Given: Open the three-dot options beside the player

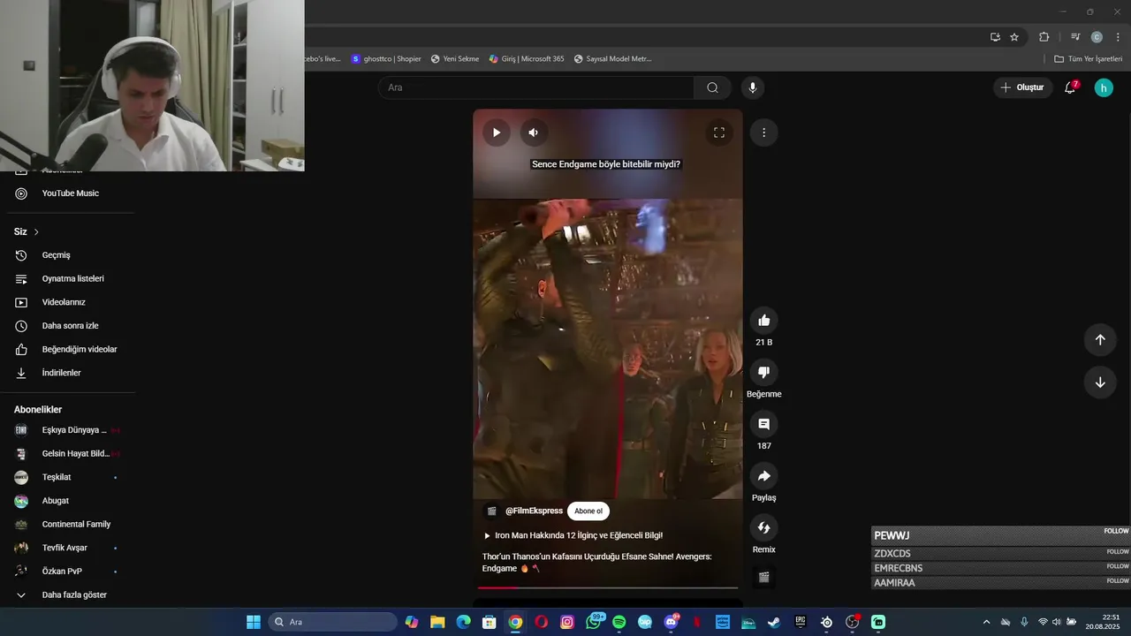Looking at the screenshot, I should pyautogui.click(x=763, y=132).
